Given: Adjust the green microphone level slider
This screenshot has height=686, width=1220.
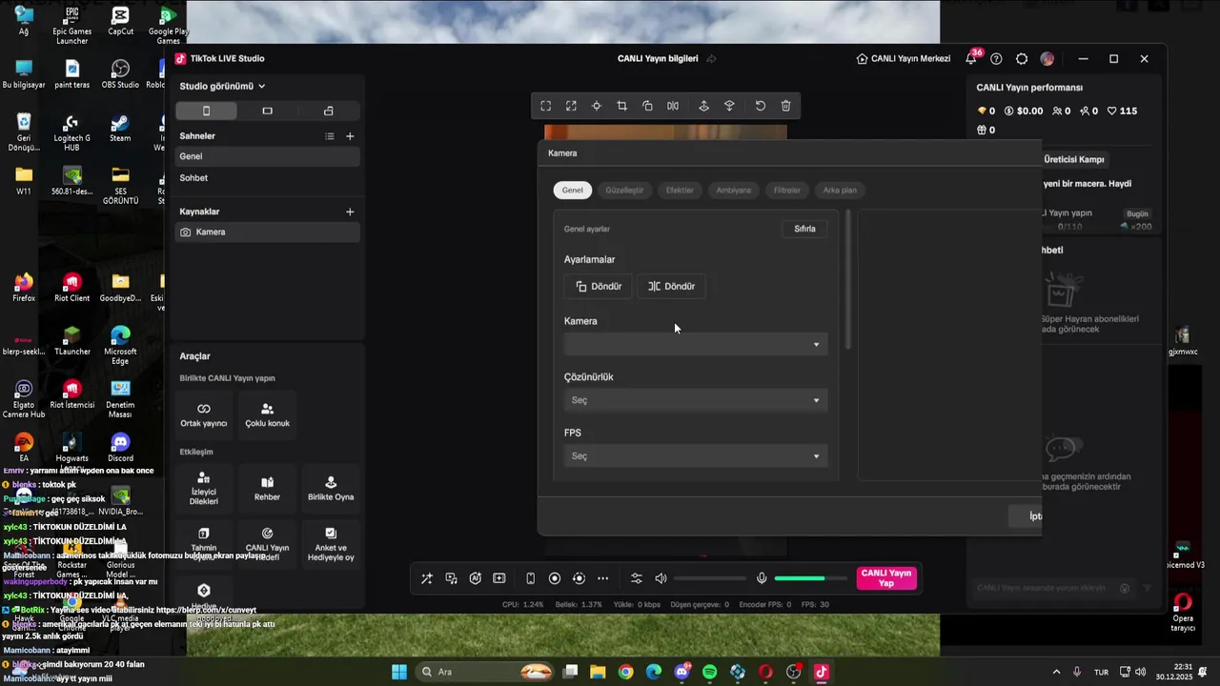Looking at the screenshot, I should pos(810,578).
